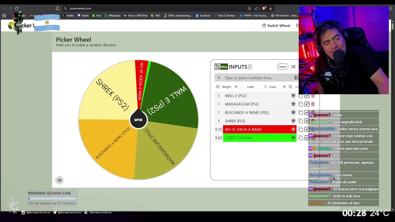
Task: Open the Twitch bookmark
Action: pyautogui.click(x=83, y=15)
